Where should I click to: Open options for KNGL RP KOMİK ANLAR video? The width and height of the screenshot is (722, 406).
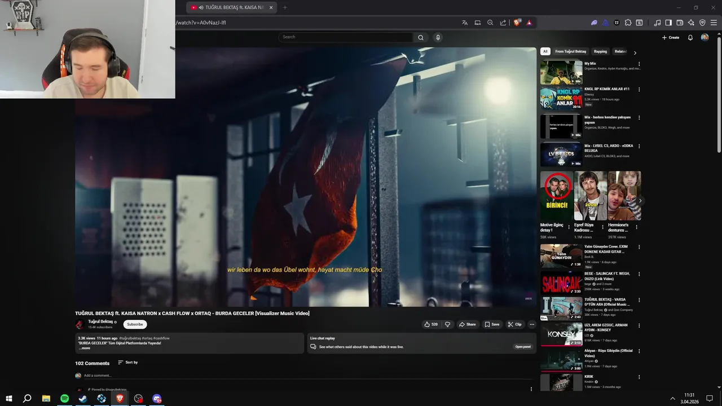pyautogui.click(x=639, y=89)
